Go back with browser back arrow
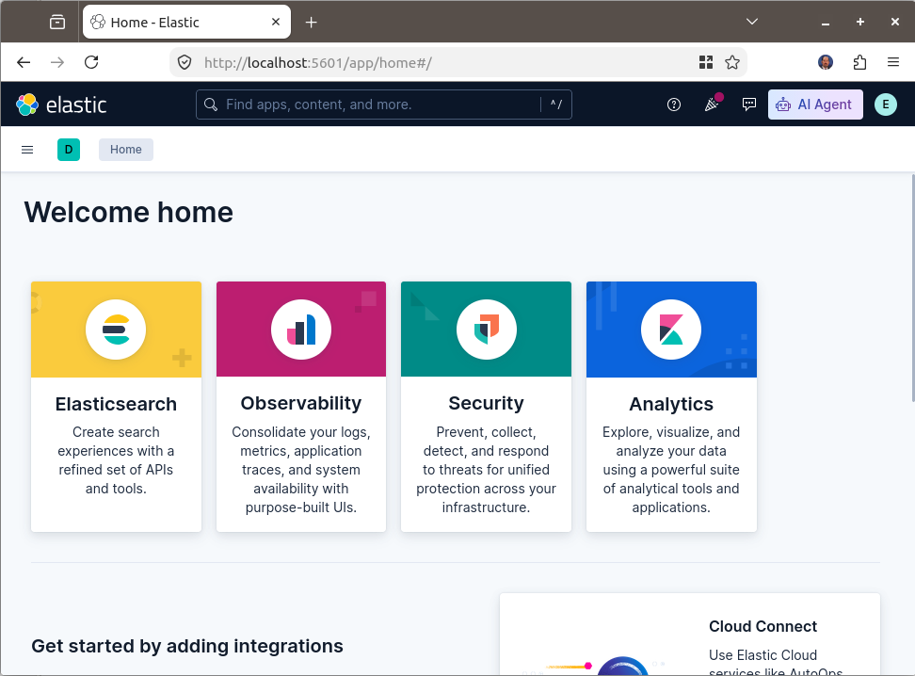Screen dimensions: 915x676 24,62
